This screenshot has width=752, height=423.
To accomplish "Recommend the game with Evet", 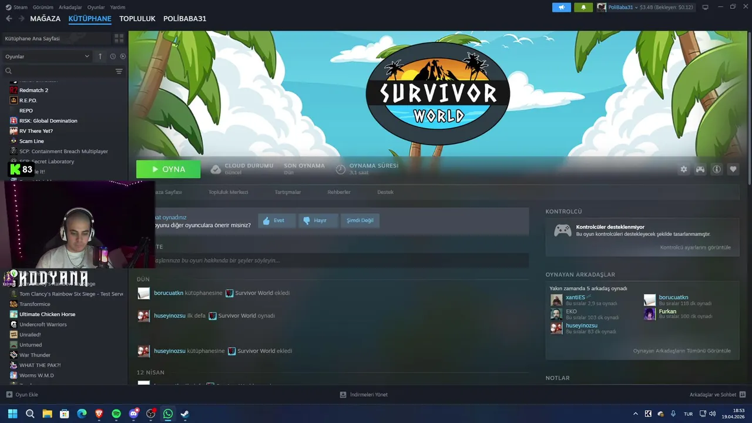I will click(x=276, y=221).
